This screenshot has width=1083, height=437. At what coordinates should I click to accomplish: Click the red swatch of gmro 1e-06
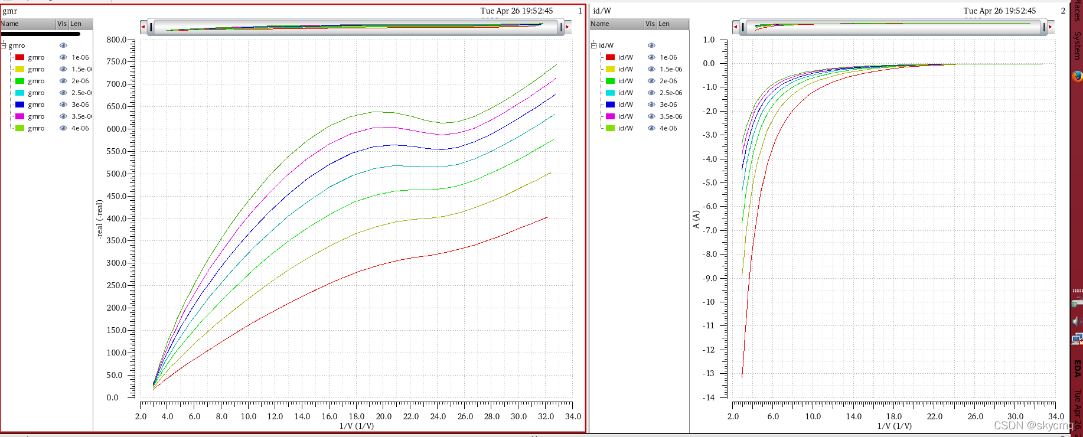coord(19,57)
